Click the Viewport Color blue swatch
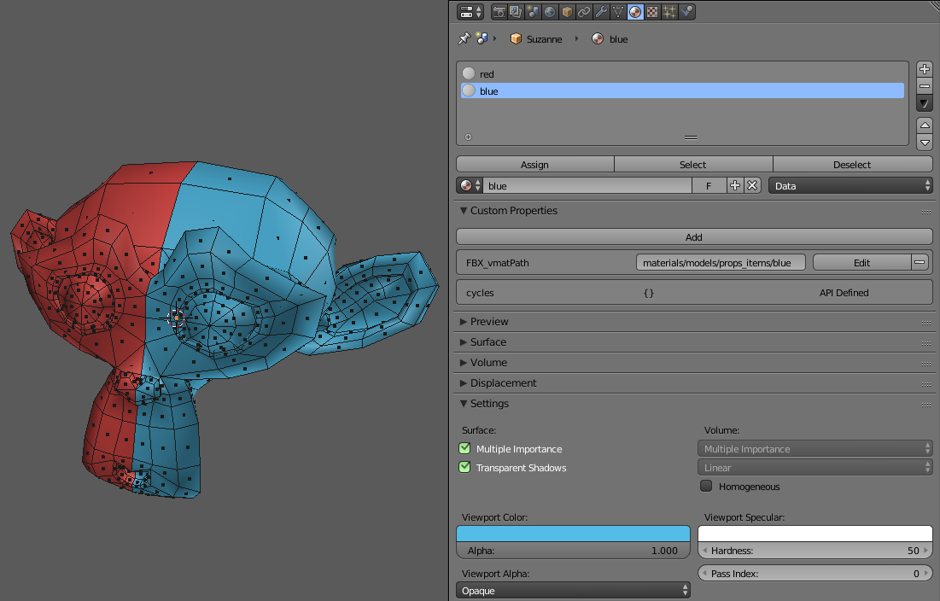The height and width of the screenshot is (601, 940). 573,534
